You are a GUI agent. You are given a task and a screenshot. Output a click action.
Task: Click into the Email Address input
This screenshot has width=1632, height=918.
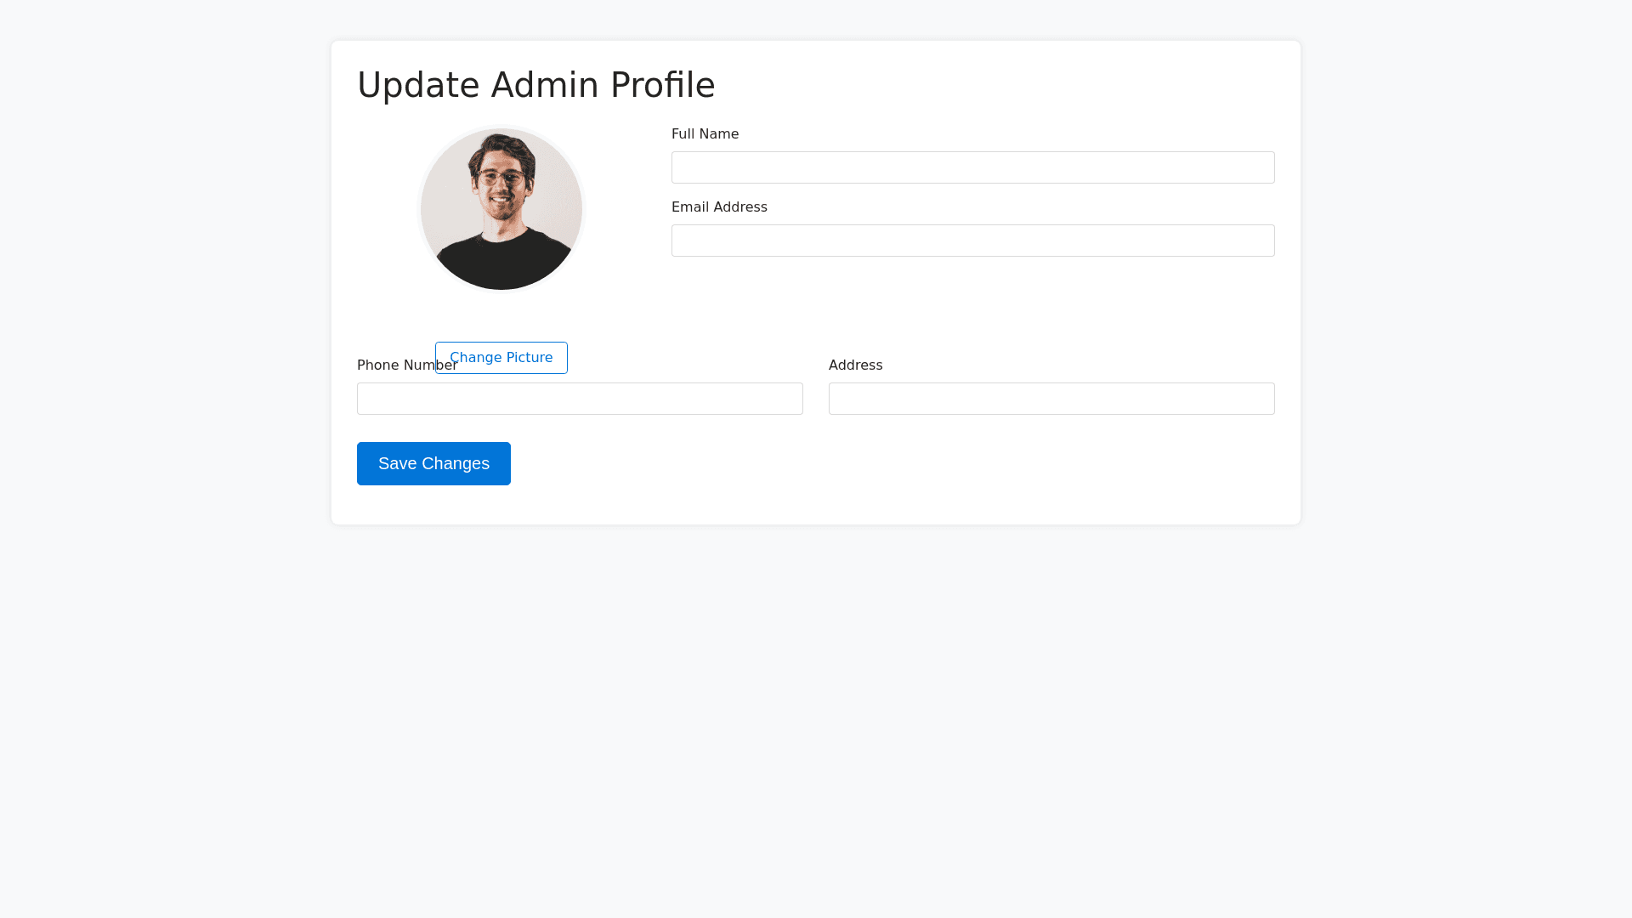[972, 241]
